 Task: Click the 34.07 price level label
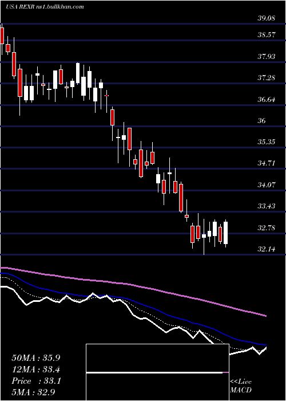tap(267, 184)
